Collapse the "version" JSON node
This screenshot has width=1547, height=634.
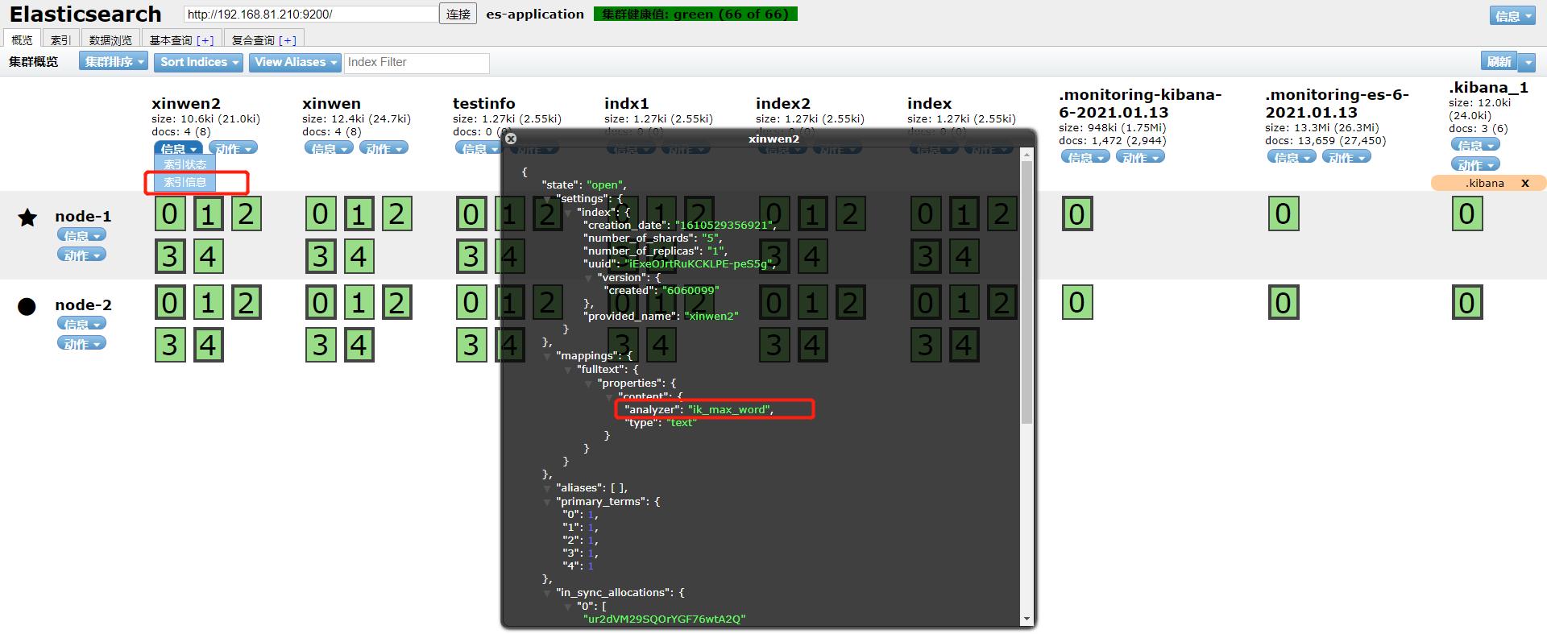pos(589,278)
